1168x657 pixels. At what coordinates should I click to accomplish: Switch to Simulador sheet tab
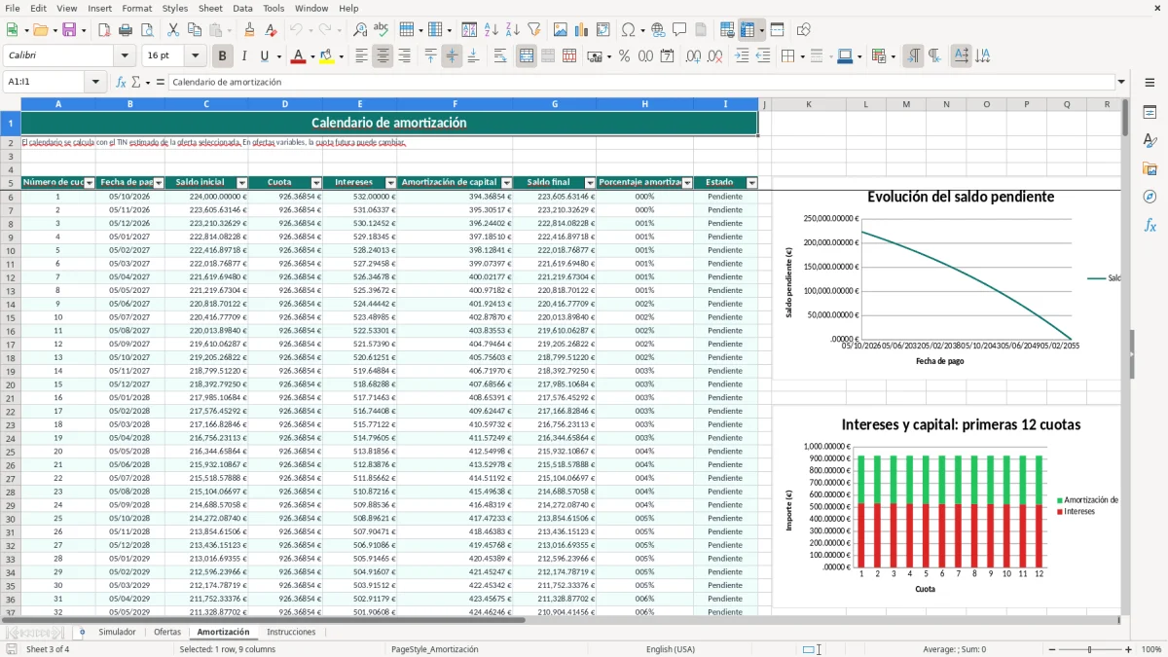[117, 632]
